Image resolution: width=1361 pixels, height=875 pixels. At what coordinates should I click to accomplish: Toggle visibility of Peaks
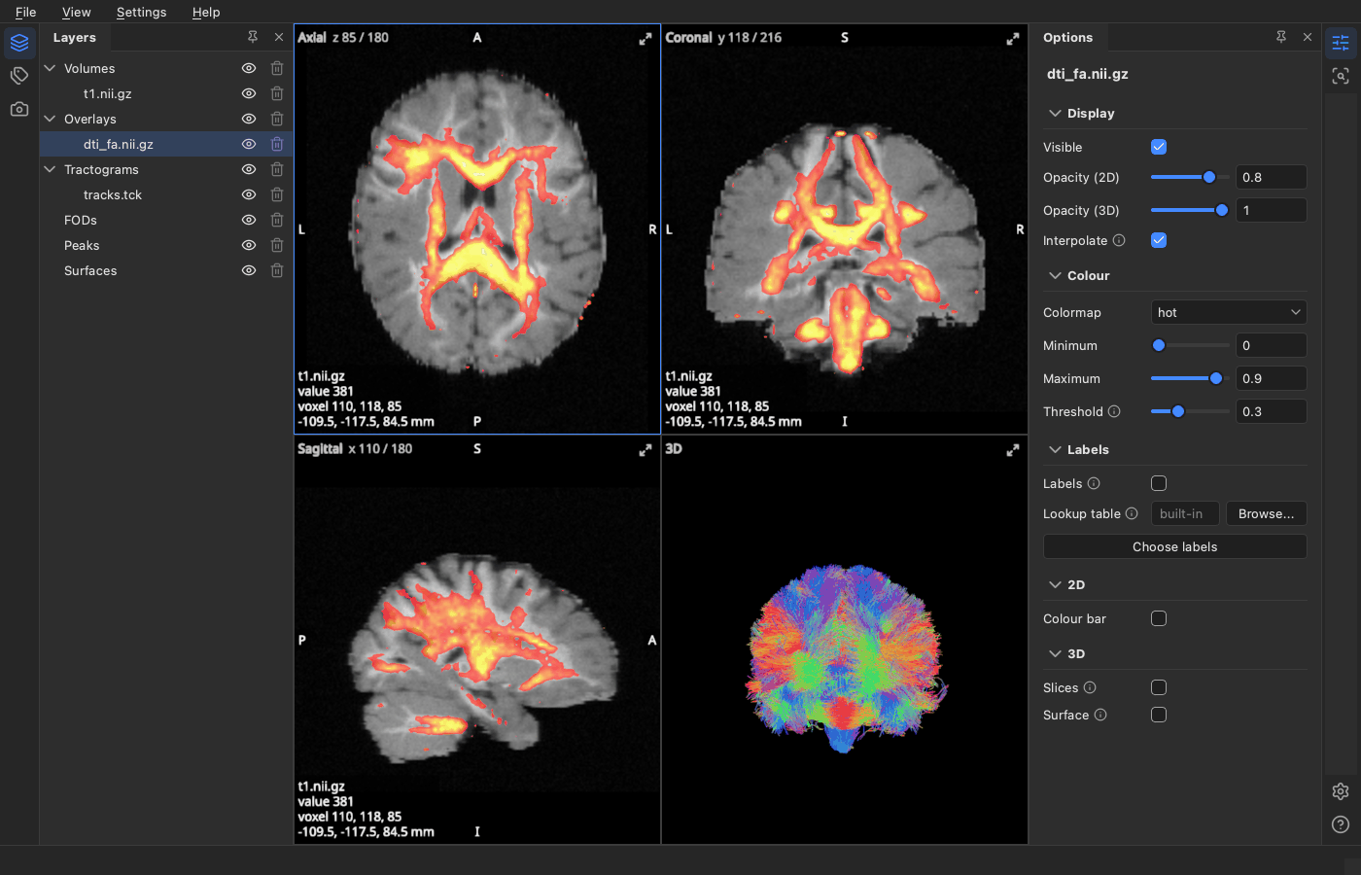(249, 245)
